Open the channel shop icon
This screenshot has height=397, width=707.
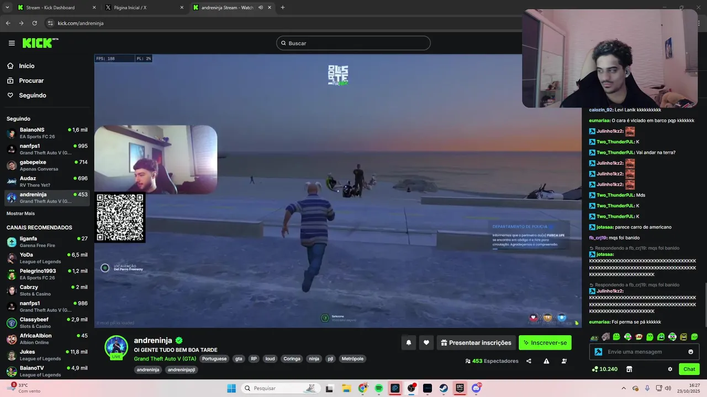click(x=629, y=369)
